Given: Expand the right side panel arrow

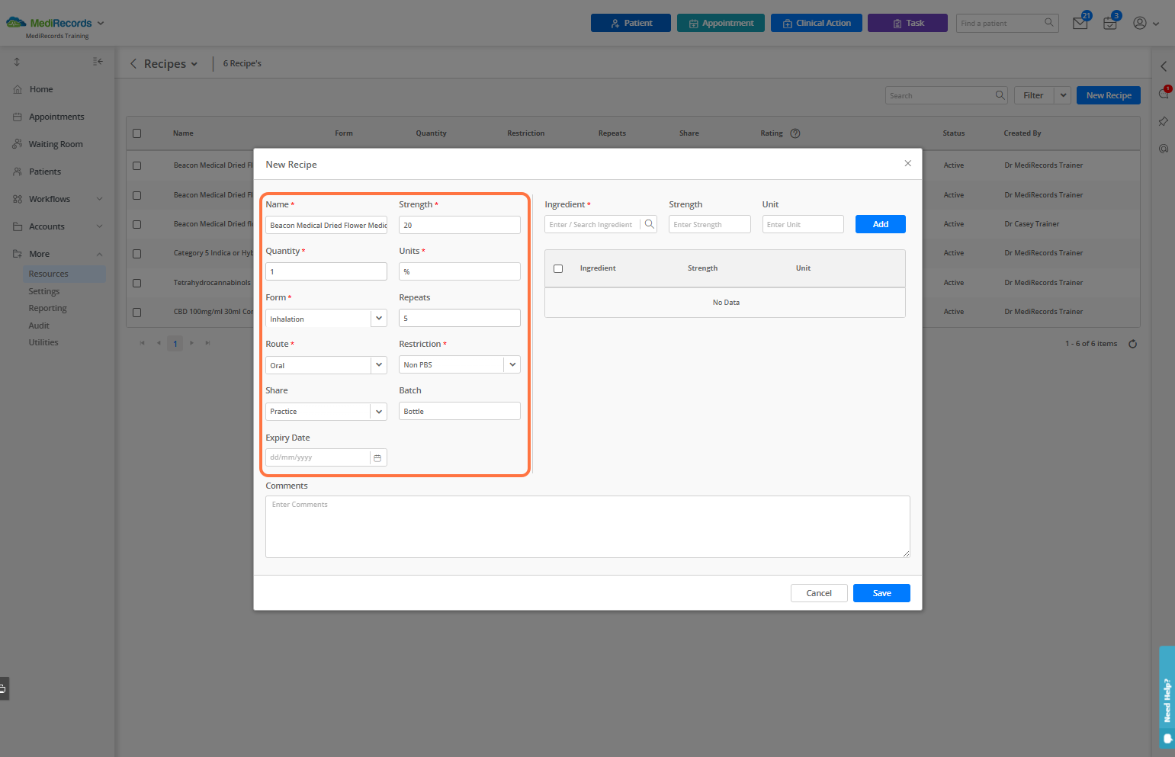Looking at the screenshot, I should click(x=1164, y=66).
